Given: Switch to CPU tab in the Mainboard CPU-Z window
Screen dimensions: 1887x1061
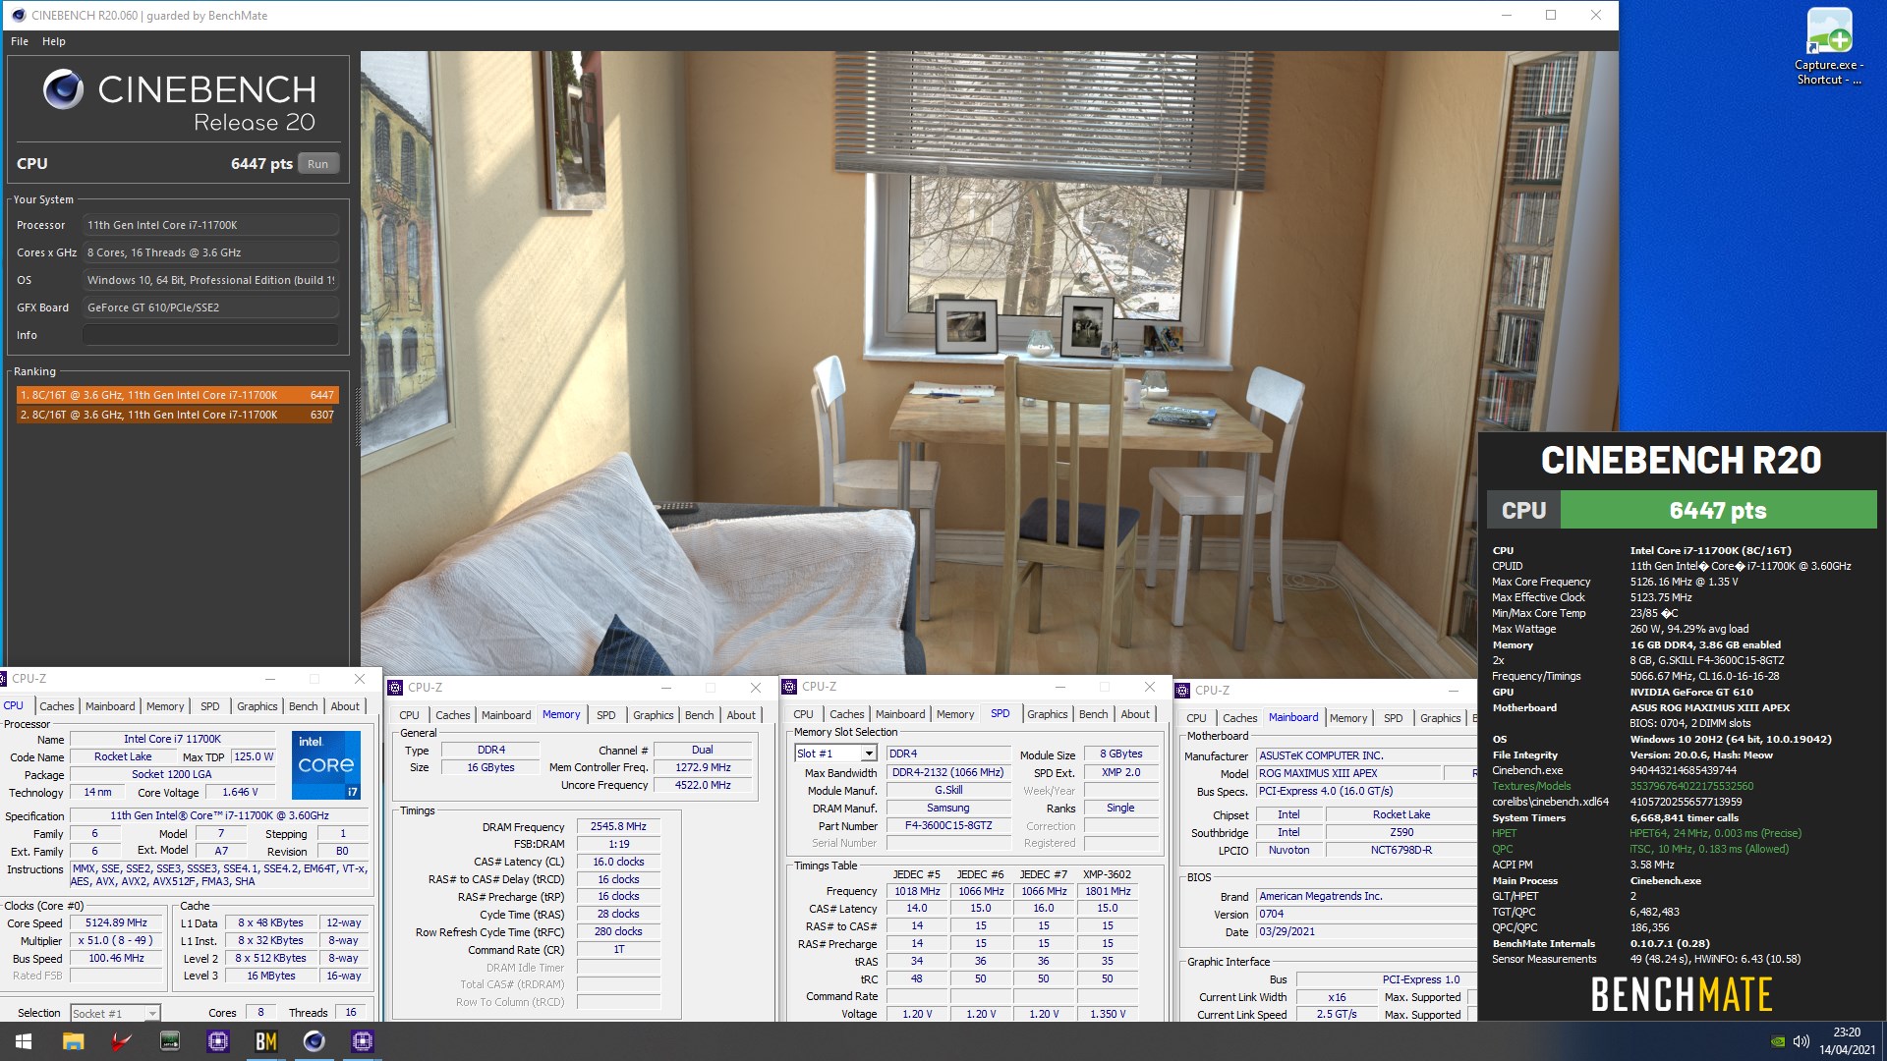Looking at the screenshot, I should pyautogui.click(x=1196, y=718).
